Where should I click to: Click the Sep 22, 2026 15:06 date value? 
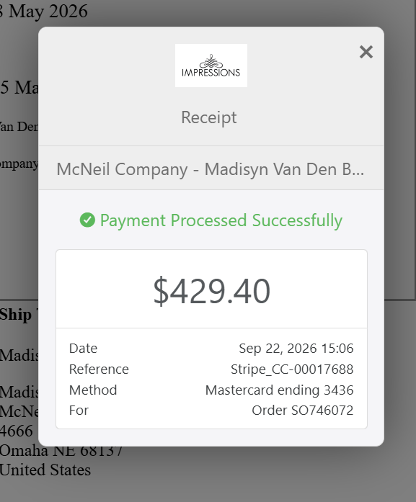tap(296, 349)
